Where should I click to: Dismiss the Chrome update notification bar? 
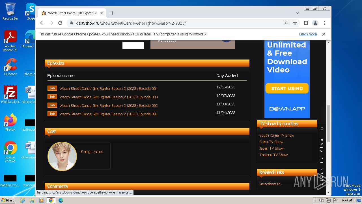point(324,34)
